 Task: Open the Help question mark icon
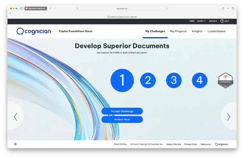[x=222, y=21]
